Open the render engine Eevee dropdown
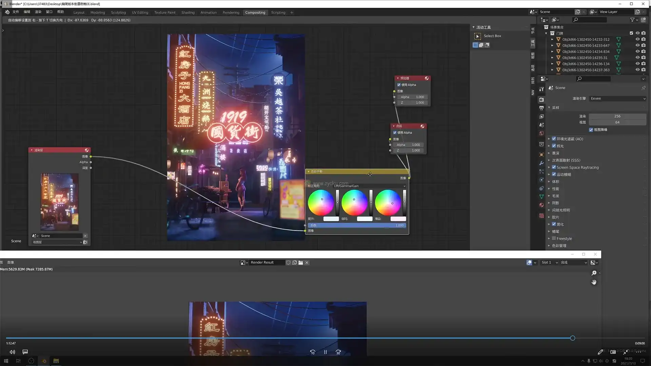This screenshot has height=366, width=651. pos(617,99)
